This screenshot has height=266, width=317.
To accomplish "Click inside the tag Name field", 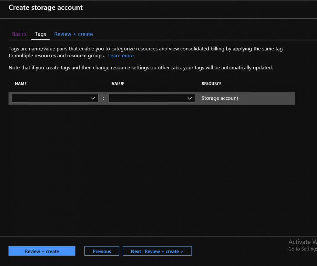I will coord(50,98).
